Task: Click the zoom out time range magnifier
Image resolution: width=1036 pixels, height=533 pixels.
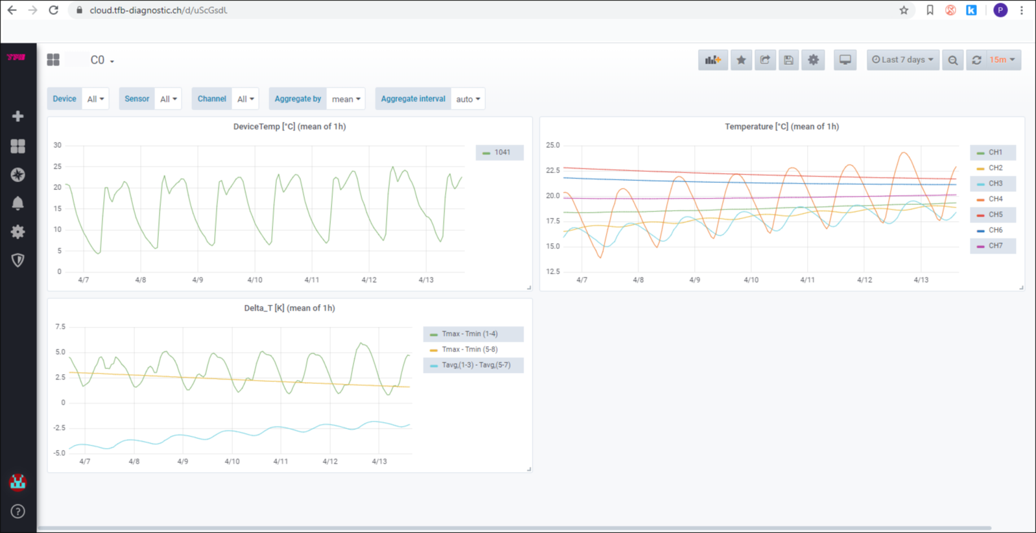Action: (x=952, y=60)
